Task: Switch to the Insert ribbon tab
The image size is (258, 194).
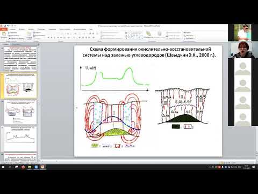Action: (22, 29)
